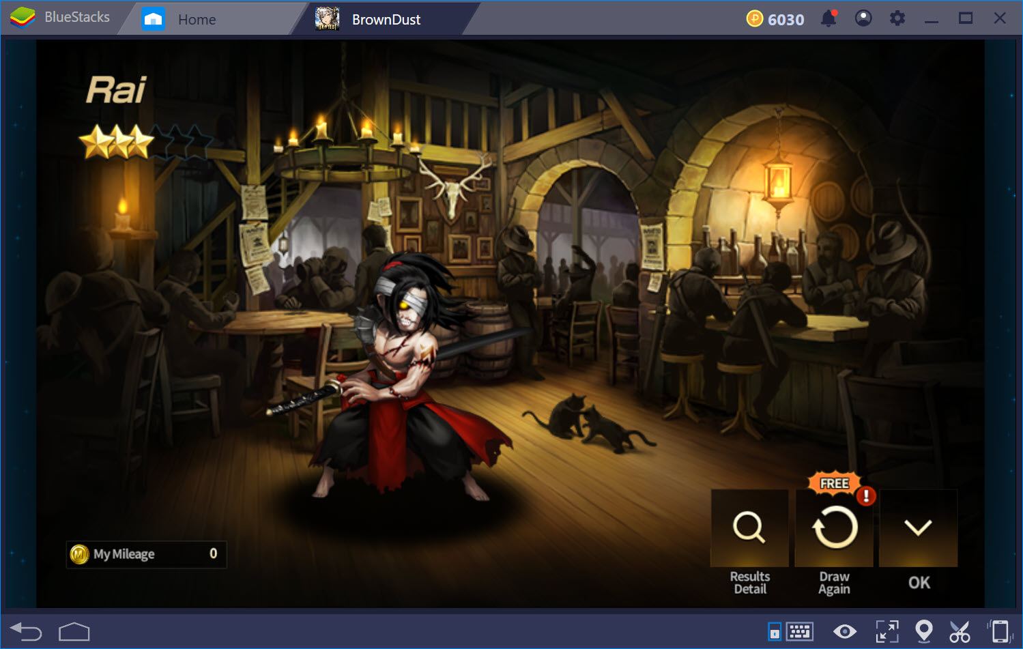This screenshot has height=649, width=1023.
Task: Click the My Mileage coin icon
Action: click(80, 554)
